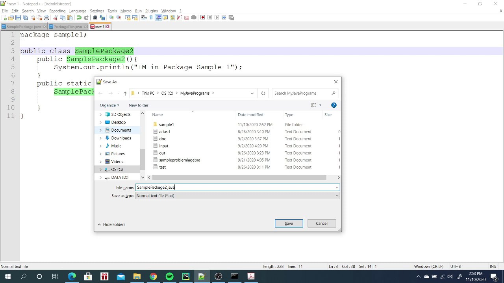Switch to SamplePackage.java tab
504x283 pixels.
point(24,27)
